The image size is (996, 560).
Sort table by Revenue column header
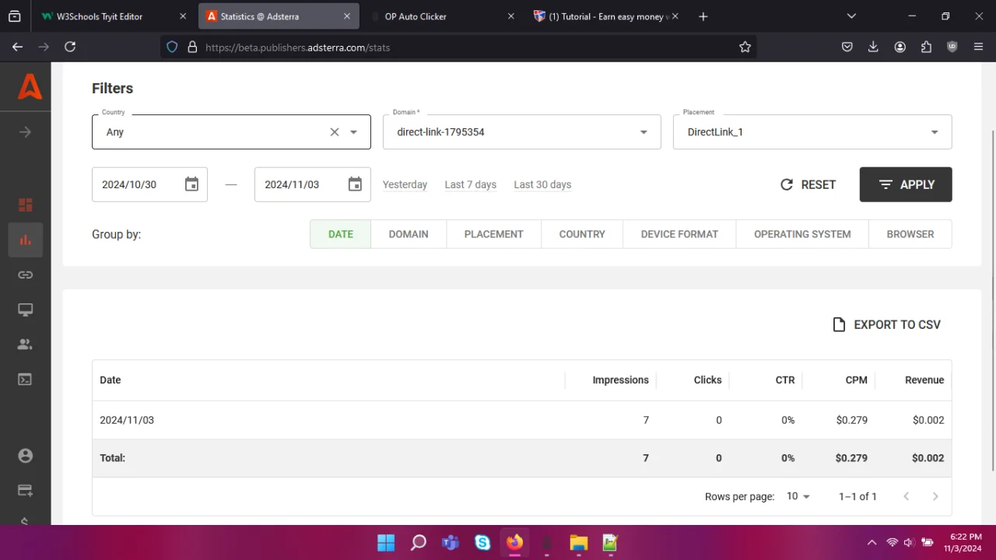[x=924, y=380]
